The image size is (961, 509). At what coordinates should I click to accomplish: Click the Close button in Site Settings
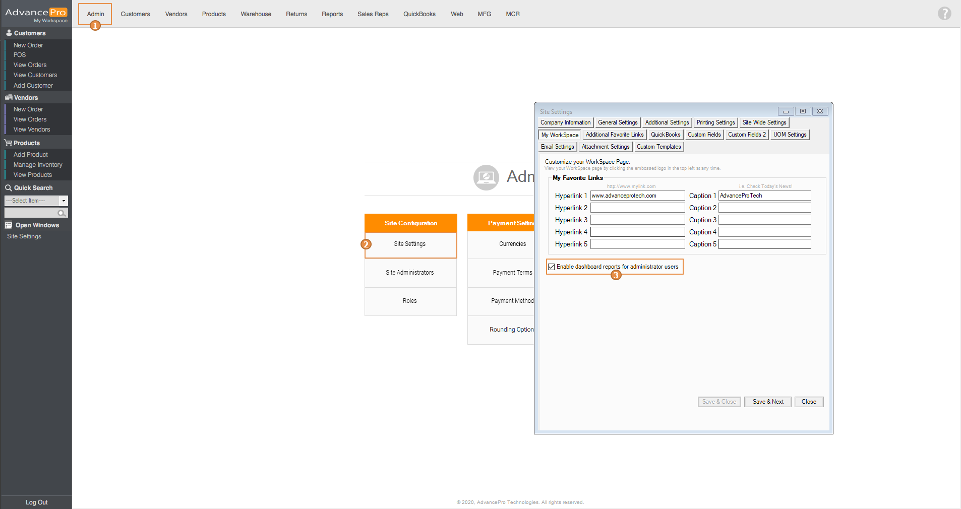click(808, 402)
